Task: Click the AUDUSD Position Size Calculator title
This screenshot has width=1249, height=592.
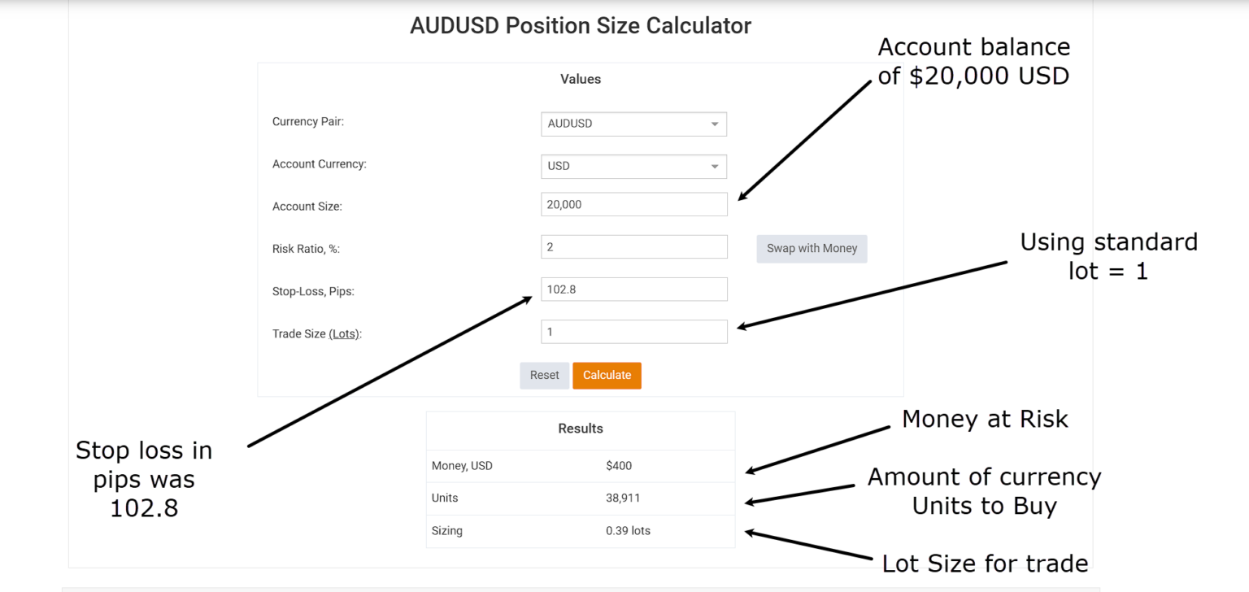Action: coord(580,25)
